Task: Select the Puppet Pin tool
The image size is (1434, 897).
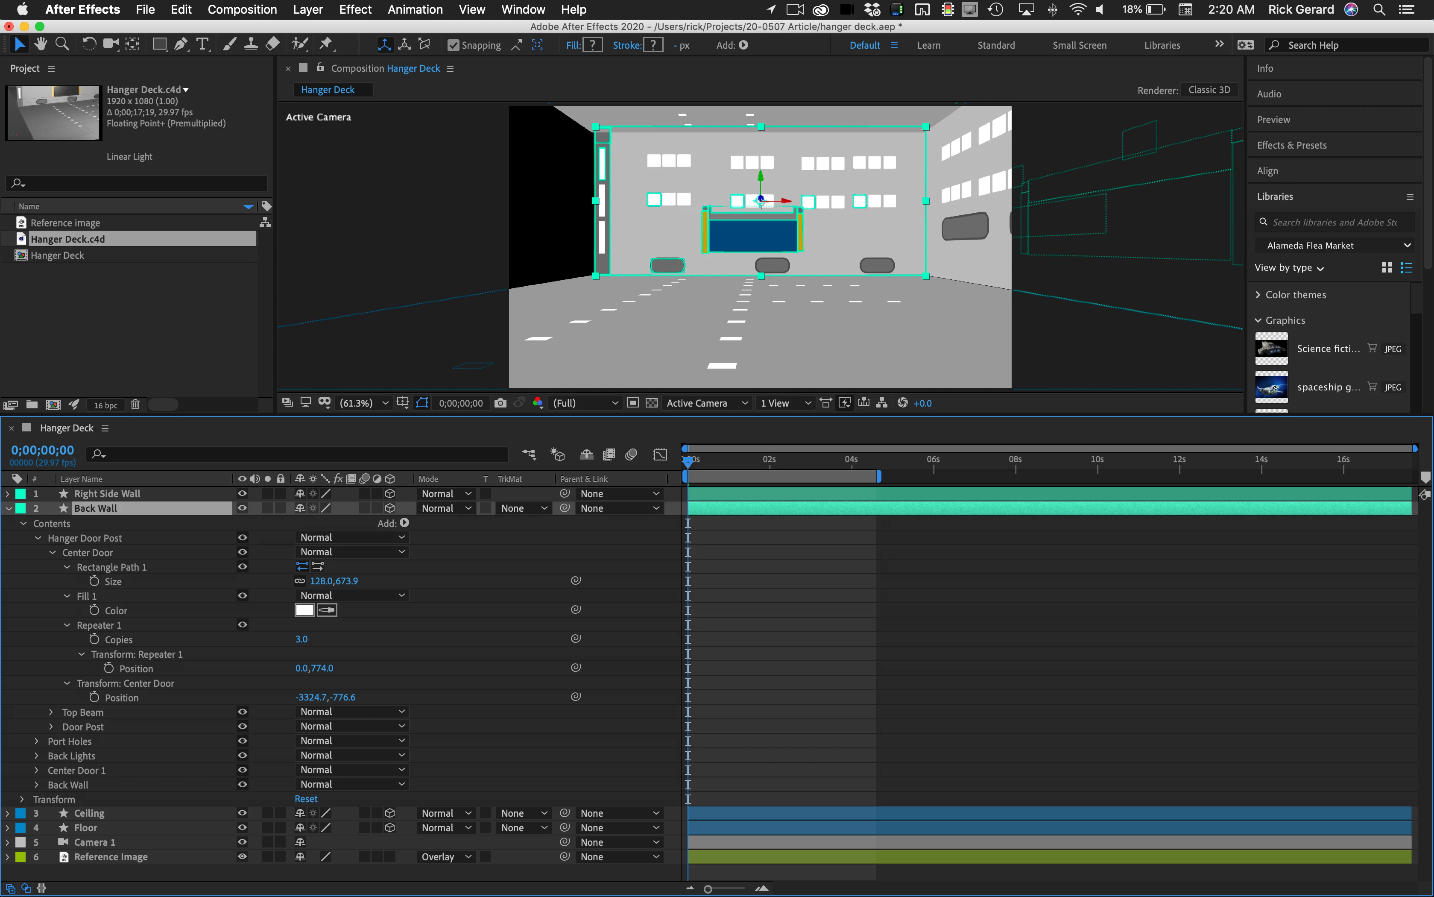Action: coord(325,44)
